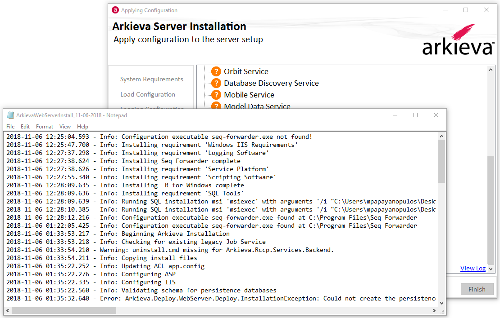500x318 pixels.
Task: Click log line 'Validating schema for persistence databases'
Action: tap(141, 290)
